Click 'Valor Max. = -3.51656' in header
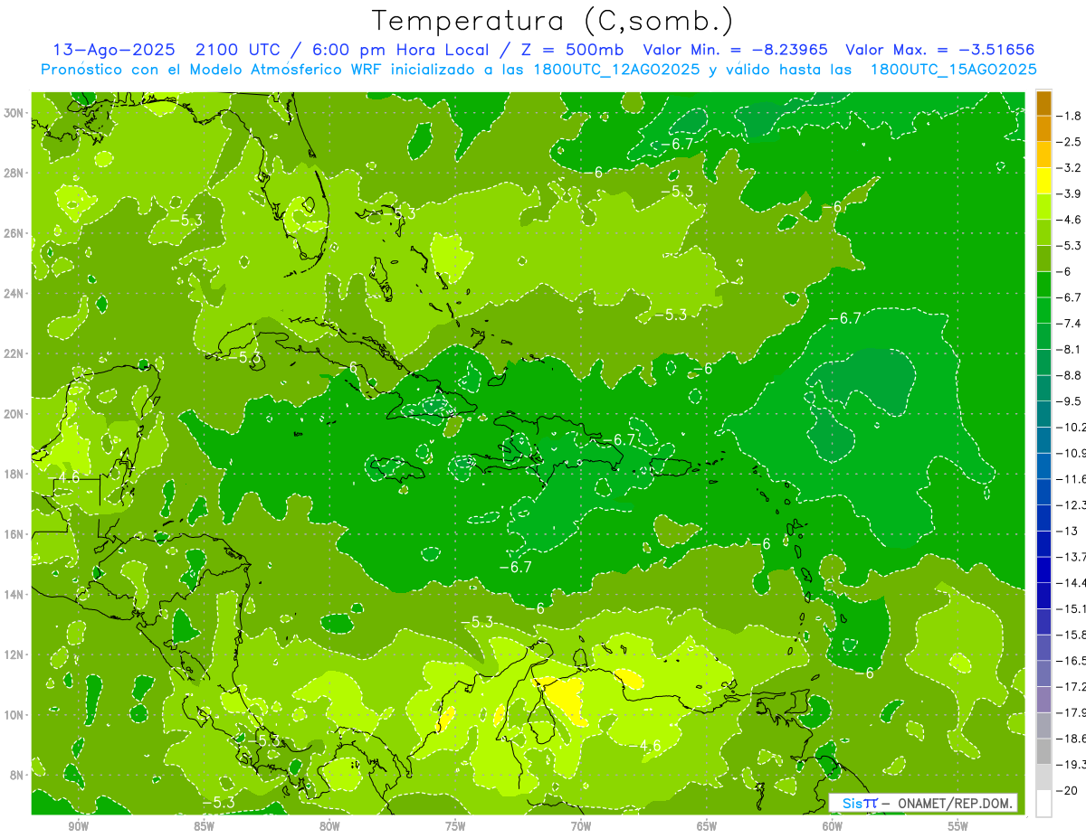Image resolution: width=1086 pixels, height=838 pixels. (939, 50)
